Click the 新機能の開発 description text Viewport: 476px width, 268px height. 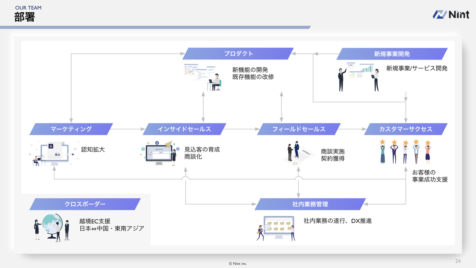[x=250, y=70]
